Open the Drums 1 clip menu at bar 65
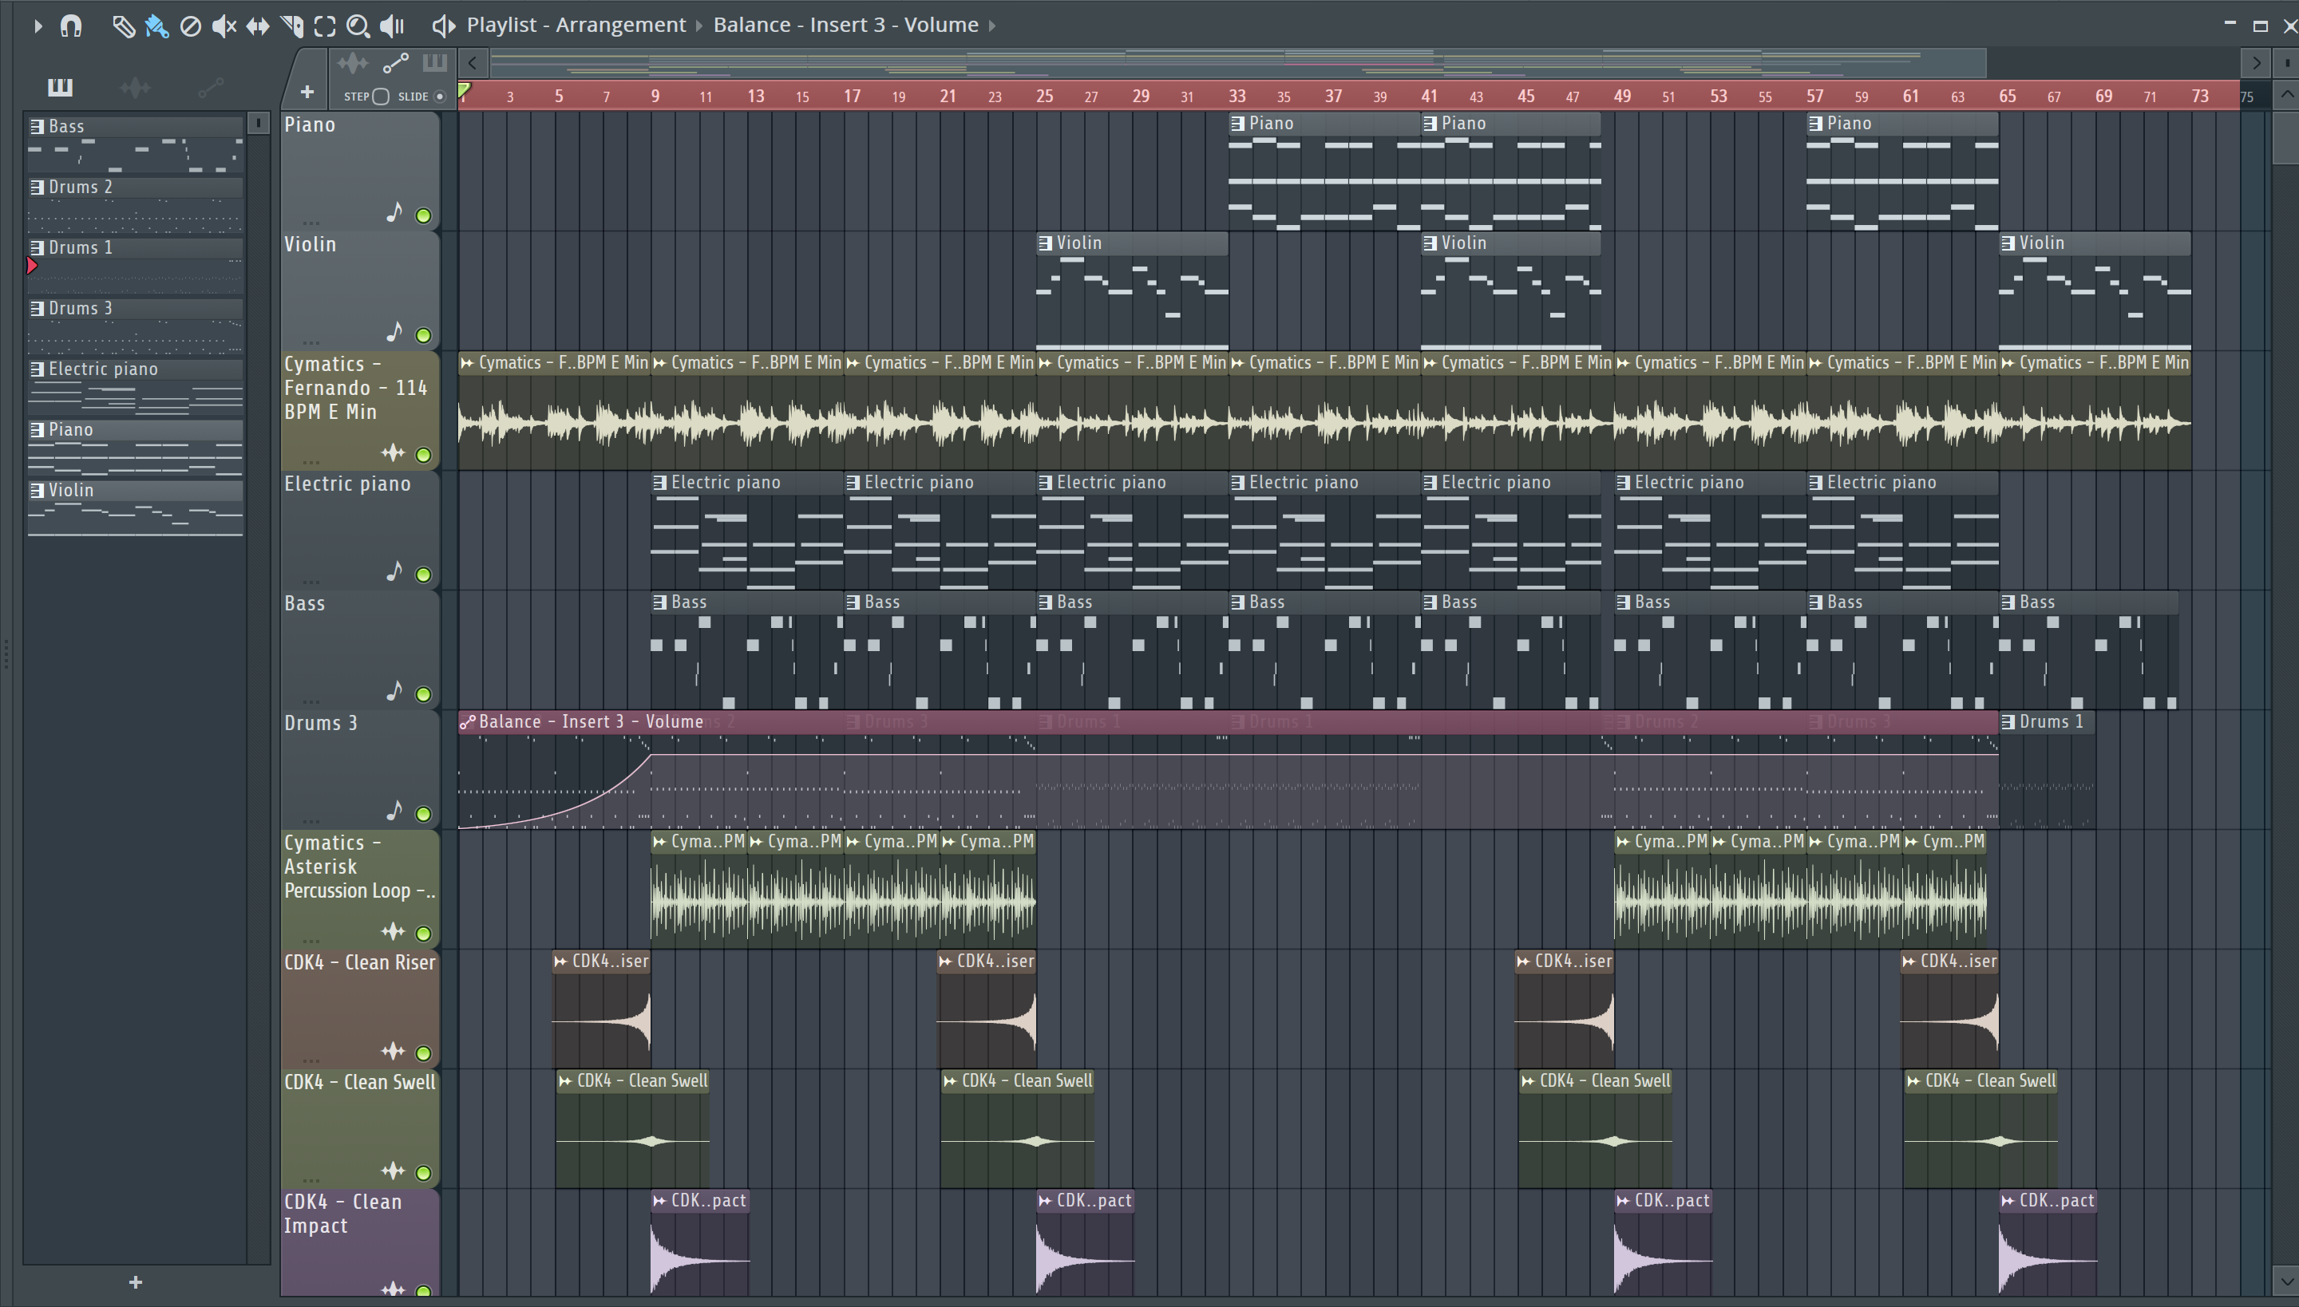Image resolution: width=2299 pixels, height=1307 pixels. tap(2008, 721)
